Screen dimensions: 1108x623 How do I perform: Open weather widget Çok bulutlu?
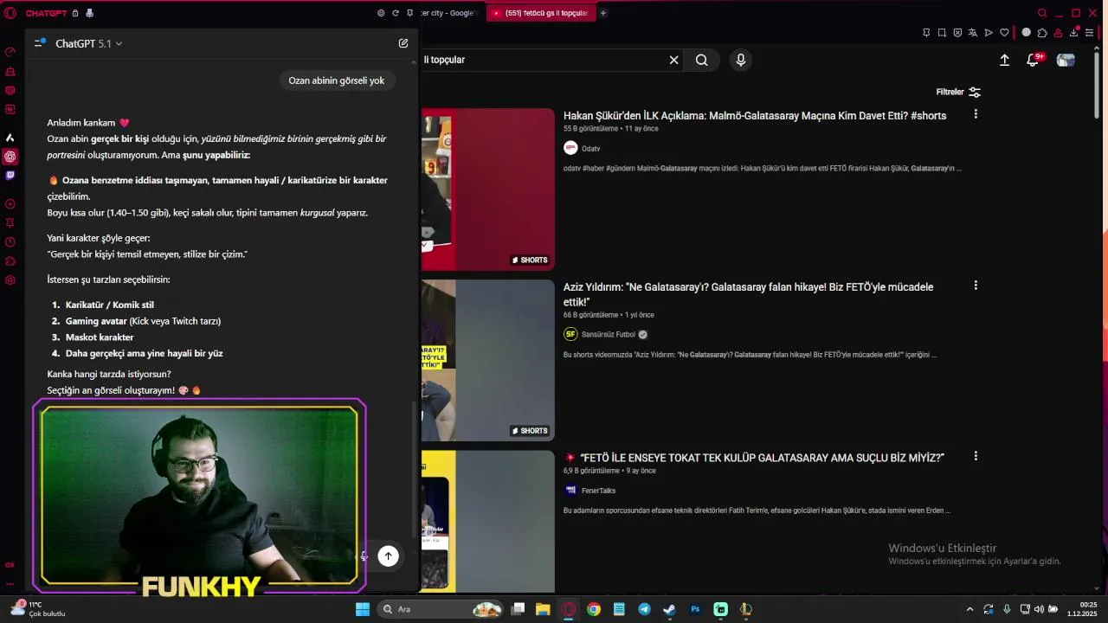[38, 609]
